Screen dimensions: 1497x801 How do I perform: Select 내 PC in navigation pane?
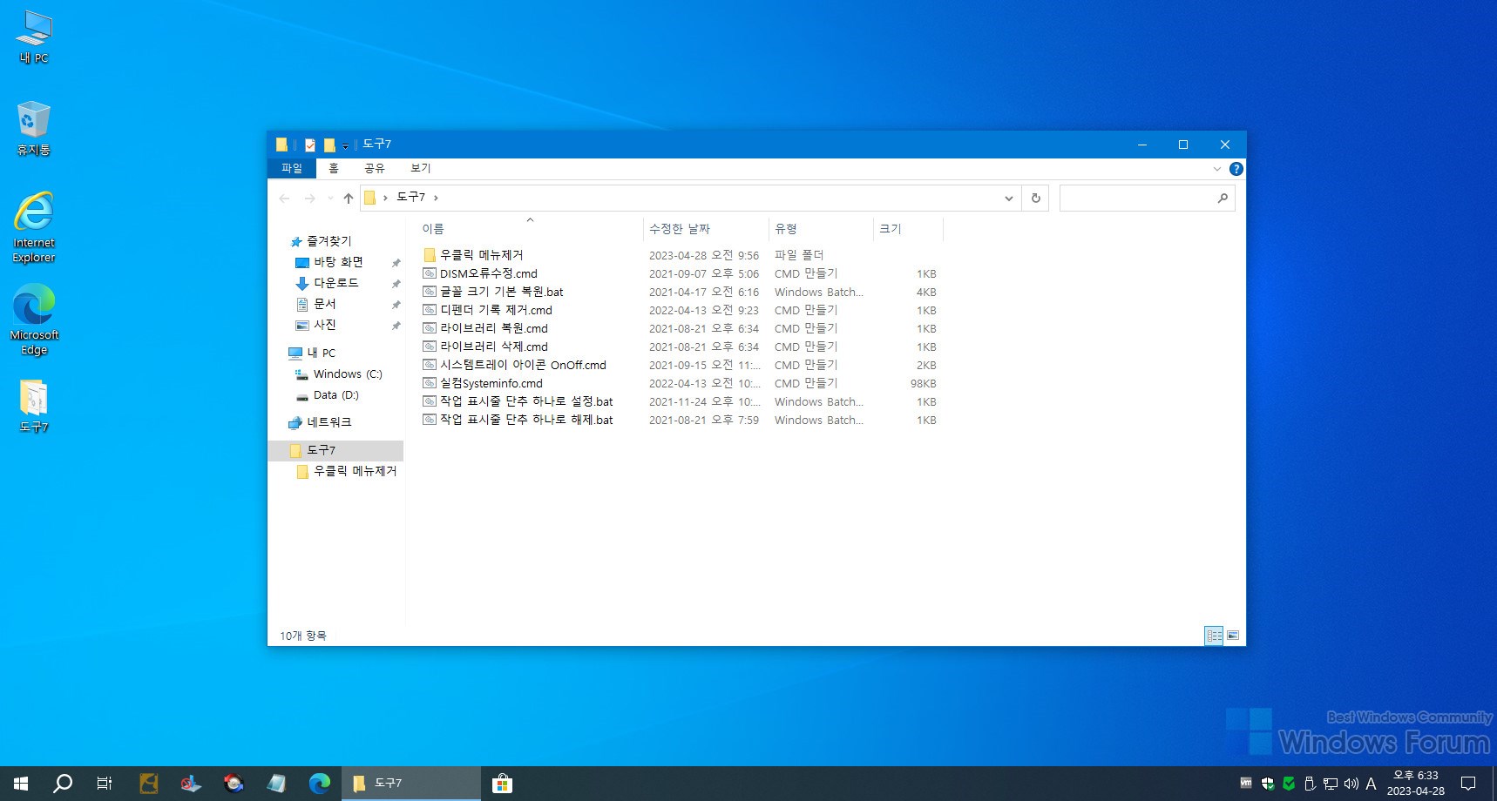312,353
